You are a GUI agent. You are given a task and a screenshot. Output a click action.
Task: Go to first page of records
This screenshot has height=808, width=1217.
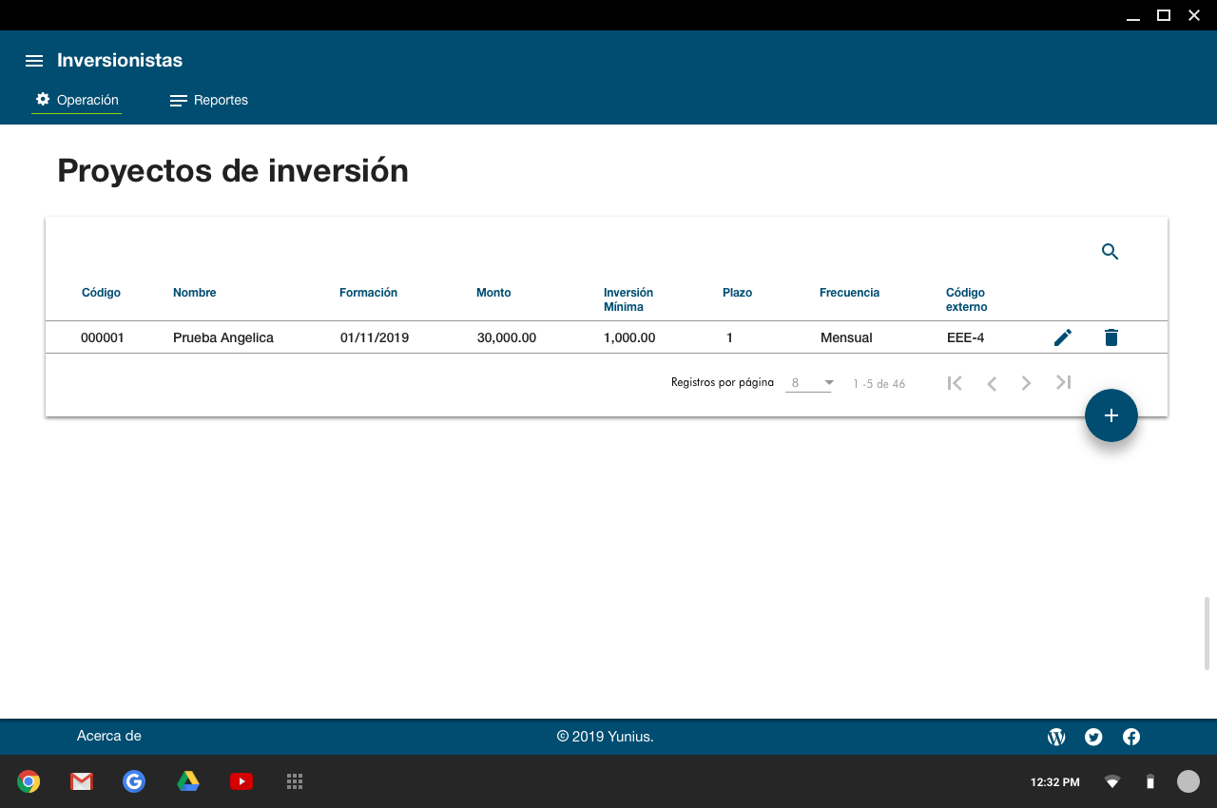tap(955, 383)
